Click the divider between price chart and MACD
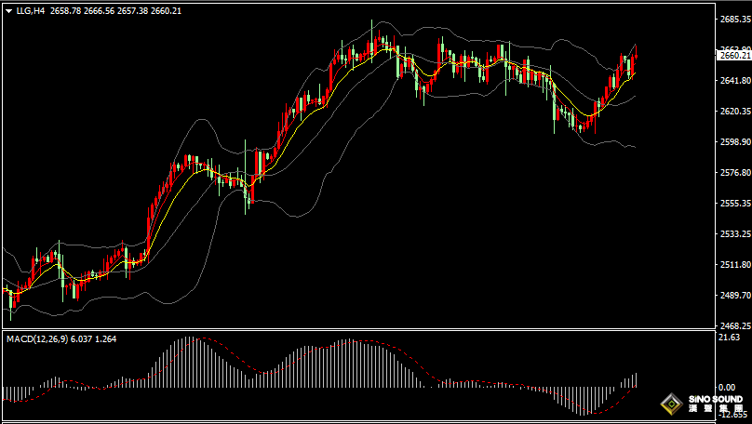 pyautogui.click(x=358, y=329)
